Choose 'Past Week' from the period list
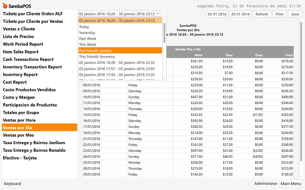 [x=120, y=39]
